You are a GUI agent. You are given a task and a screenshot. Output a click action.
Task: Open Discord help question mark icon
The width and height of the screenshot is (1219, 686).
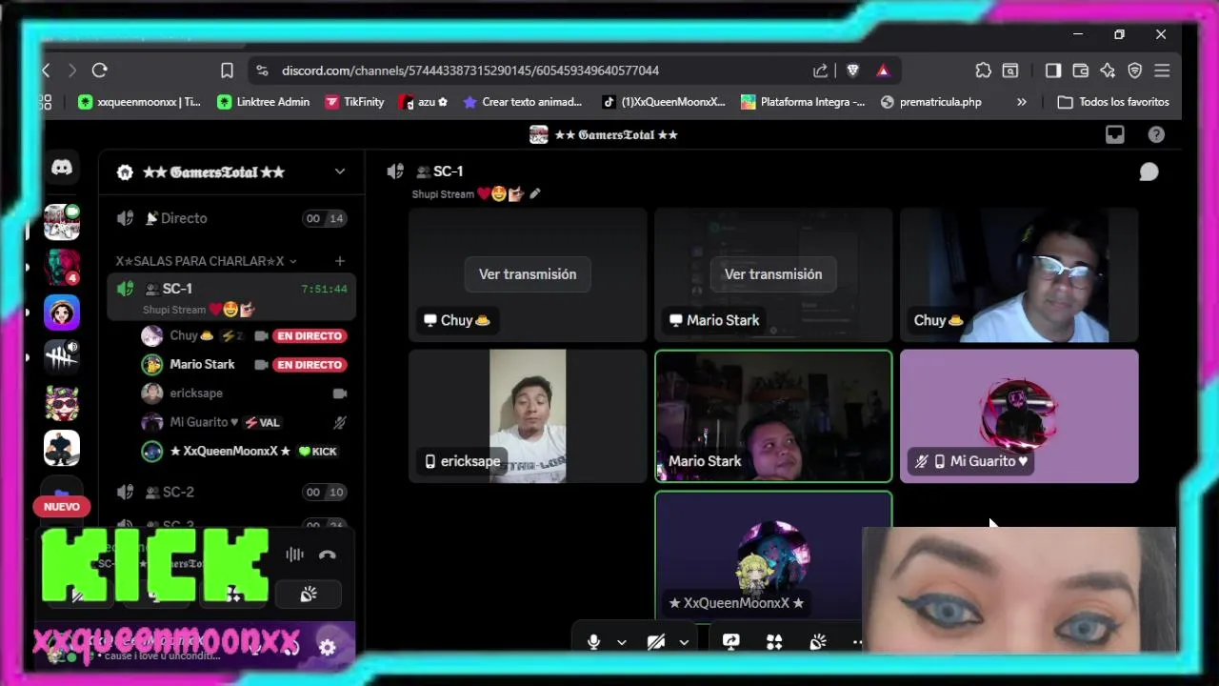pos(1156,135)
